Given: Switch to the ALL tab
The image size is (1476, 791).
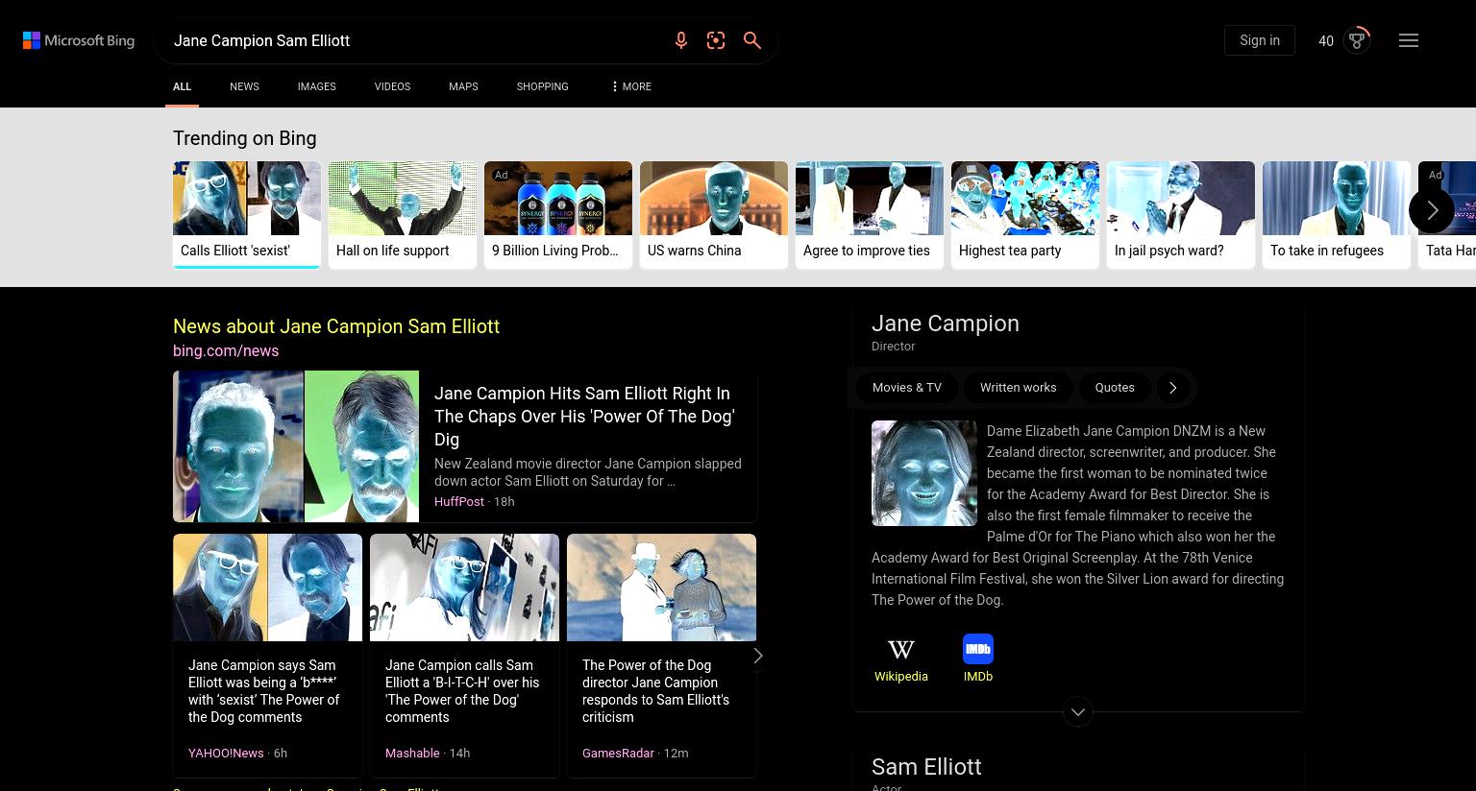Looking at the screenshot, I should point(182,86).
